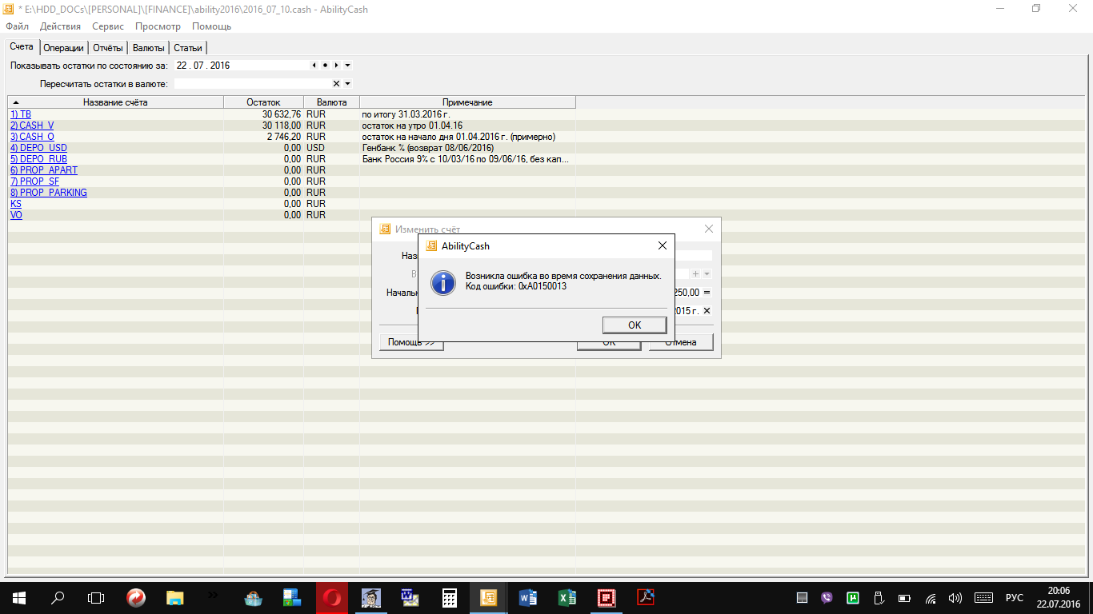1093x614 pixels.
Task: Close the AbilityCash error message with X
Action: pos(662,245)
